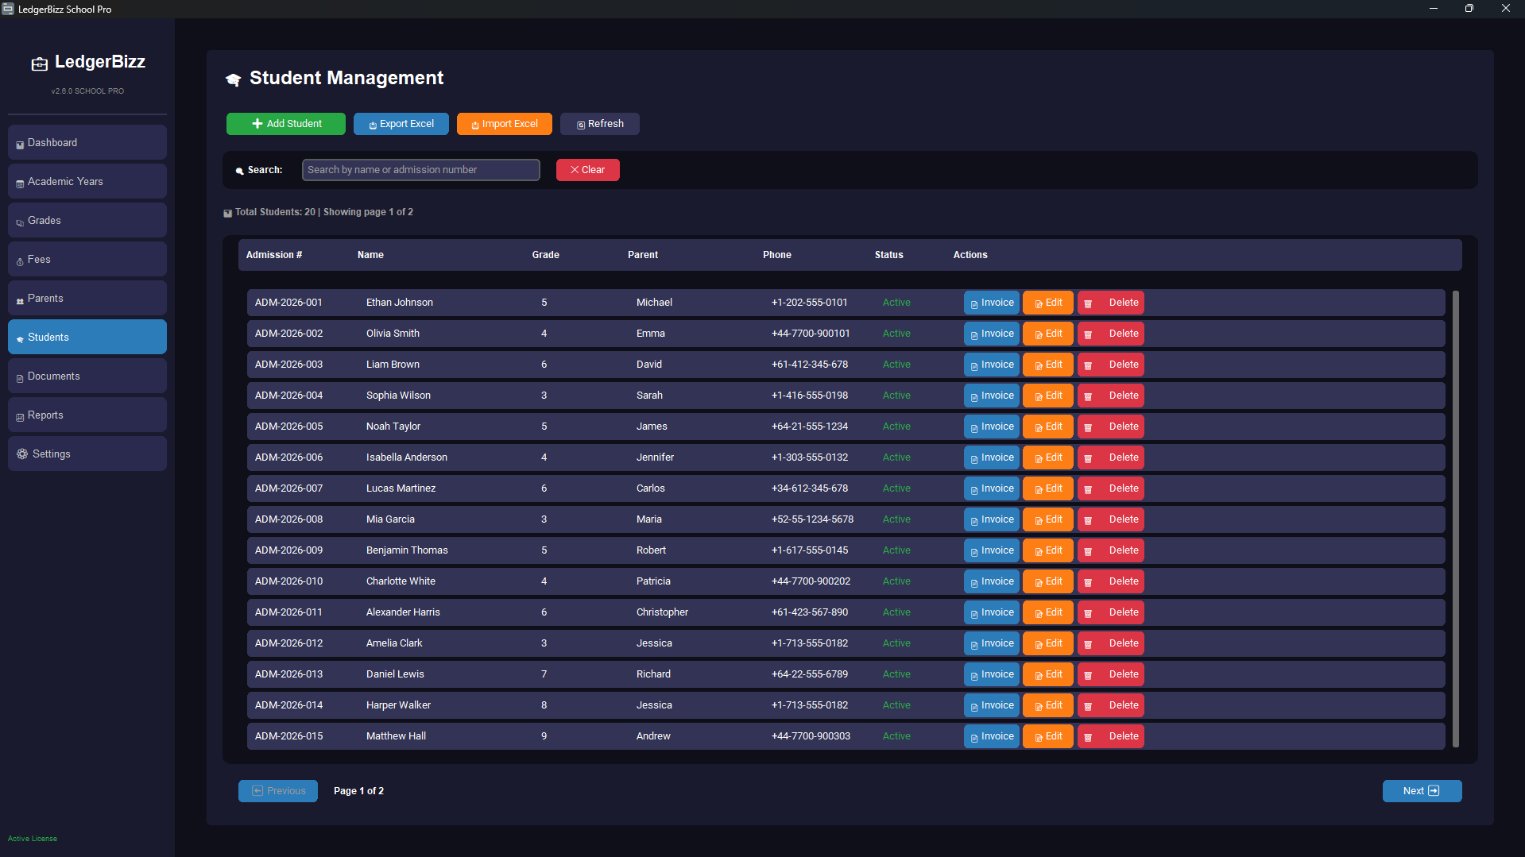Click phone number +64-21-555-1234
The width and height of the screenshot is (1525, 857).
810,427
